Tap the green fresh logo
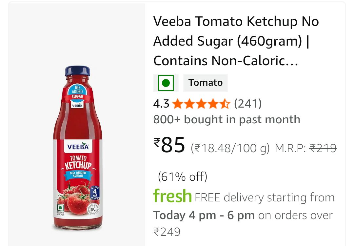The width and height of the screenshot is (354, 246). [x=172, y=196]
